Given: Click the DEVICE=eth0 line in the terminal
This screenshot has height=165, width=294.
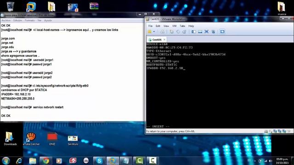Looking at the screenshot, I should tap(157, 44).
